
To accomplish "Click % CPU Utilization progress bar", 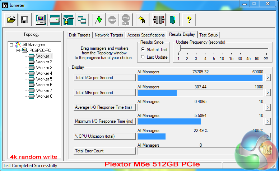I will [200, 136].
